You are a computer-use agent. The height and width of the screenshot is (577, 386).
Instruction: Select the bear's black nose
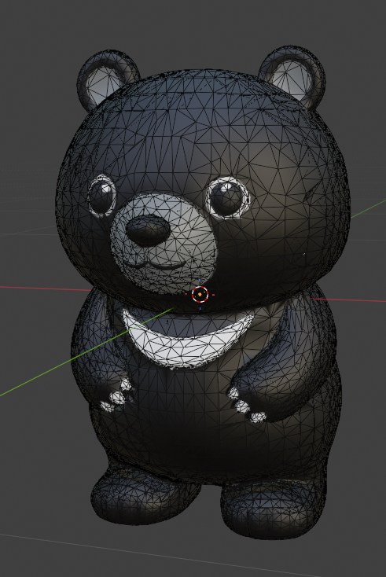tap(148, 231)
